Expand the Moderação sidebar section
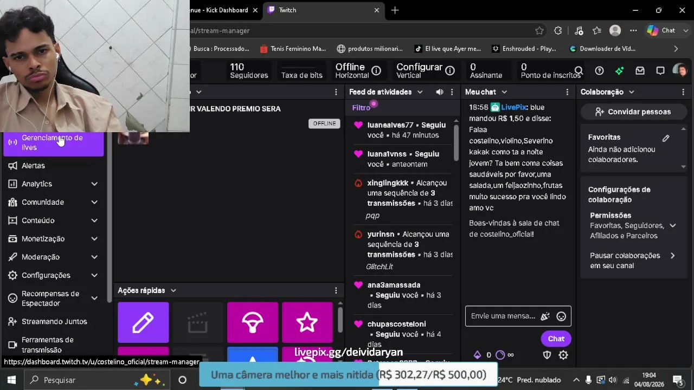This screenshot has width=694, height=390. [x=94, y=257]
